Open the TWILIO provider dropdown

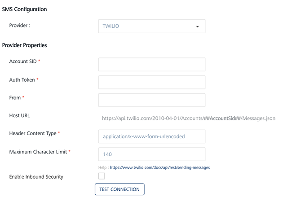[151, 26]
